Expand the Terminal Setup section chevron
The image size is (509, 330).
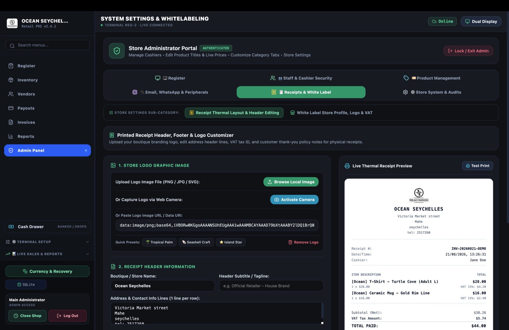pos(87,242)
